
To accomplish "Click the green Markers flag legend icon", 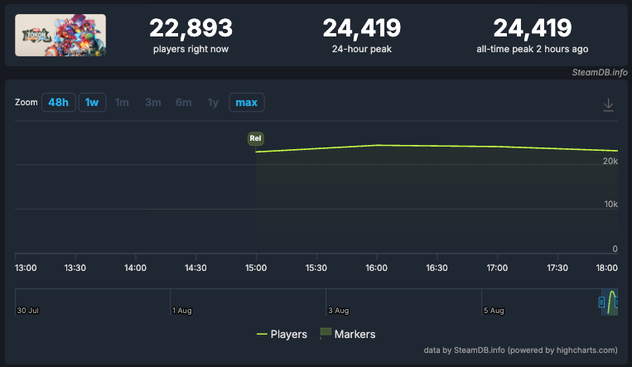I will tap(326, 333).
